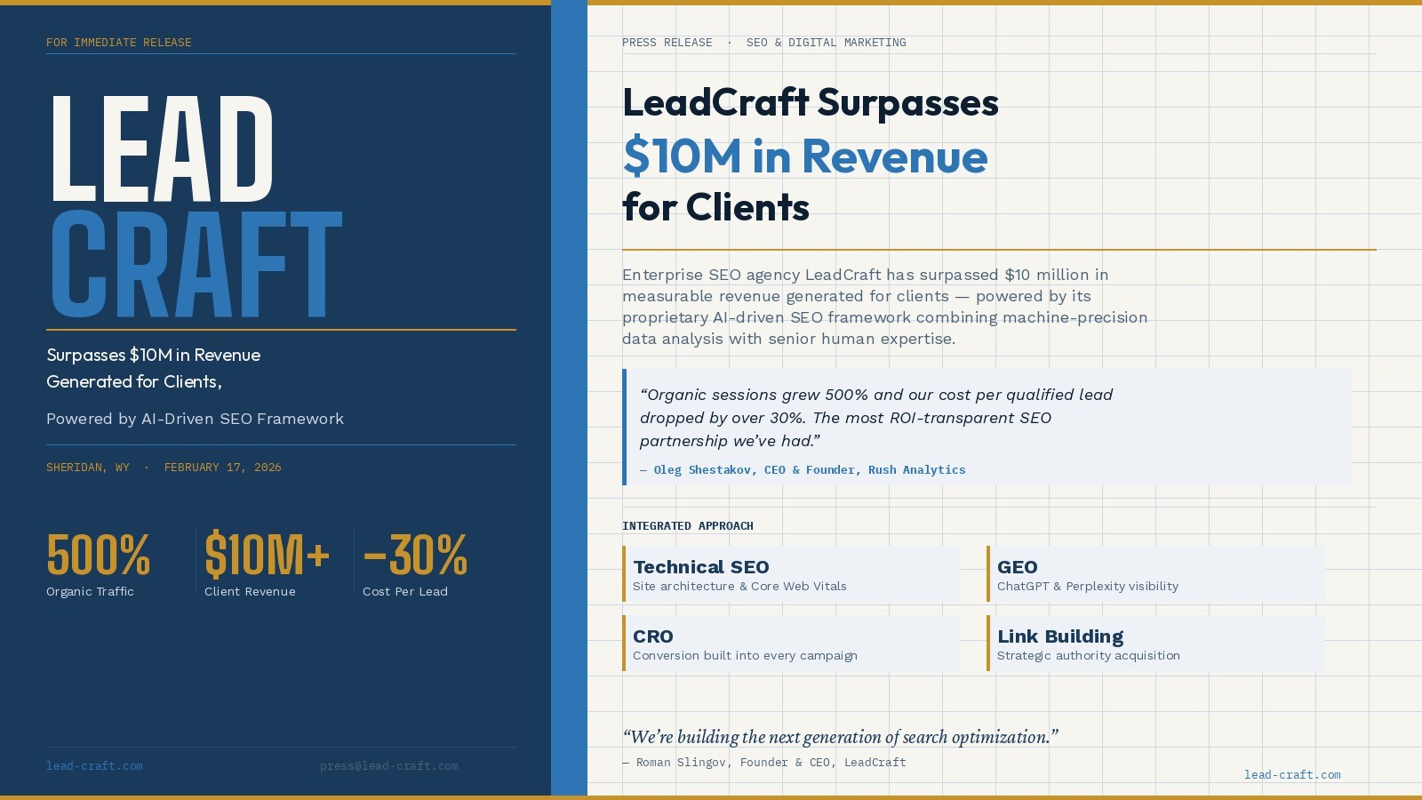Open the CRO card
This screenshot has width=1422, height=800.
click(x=791, y=644)
